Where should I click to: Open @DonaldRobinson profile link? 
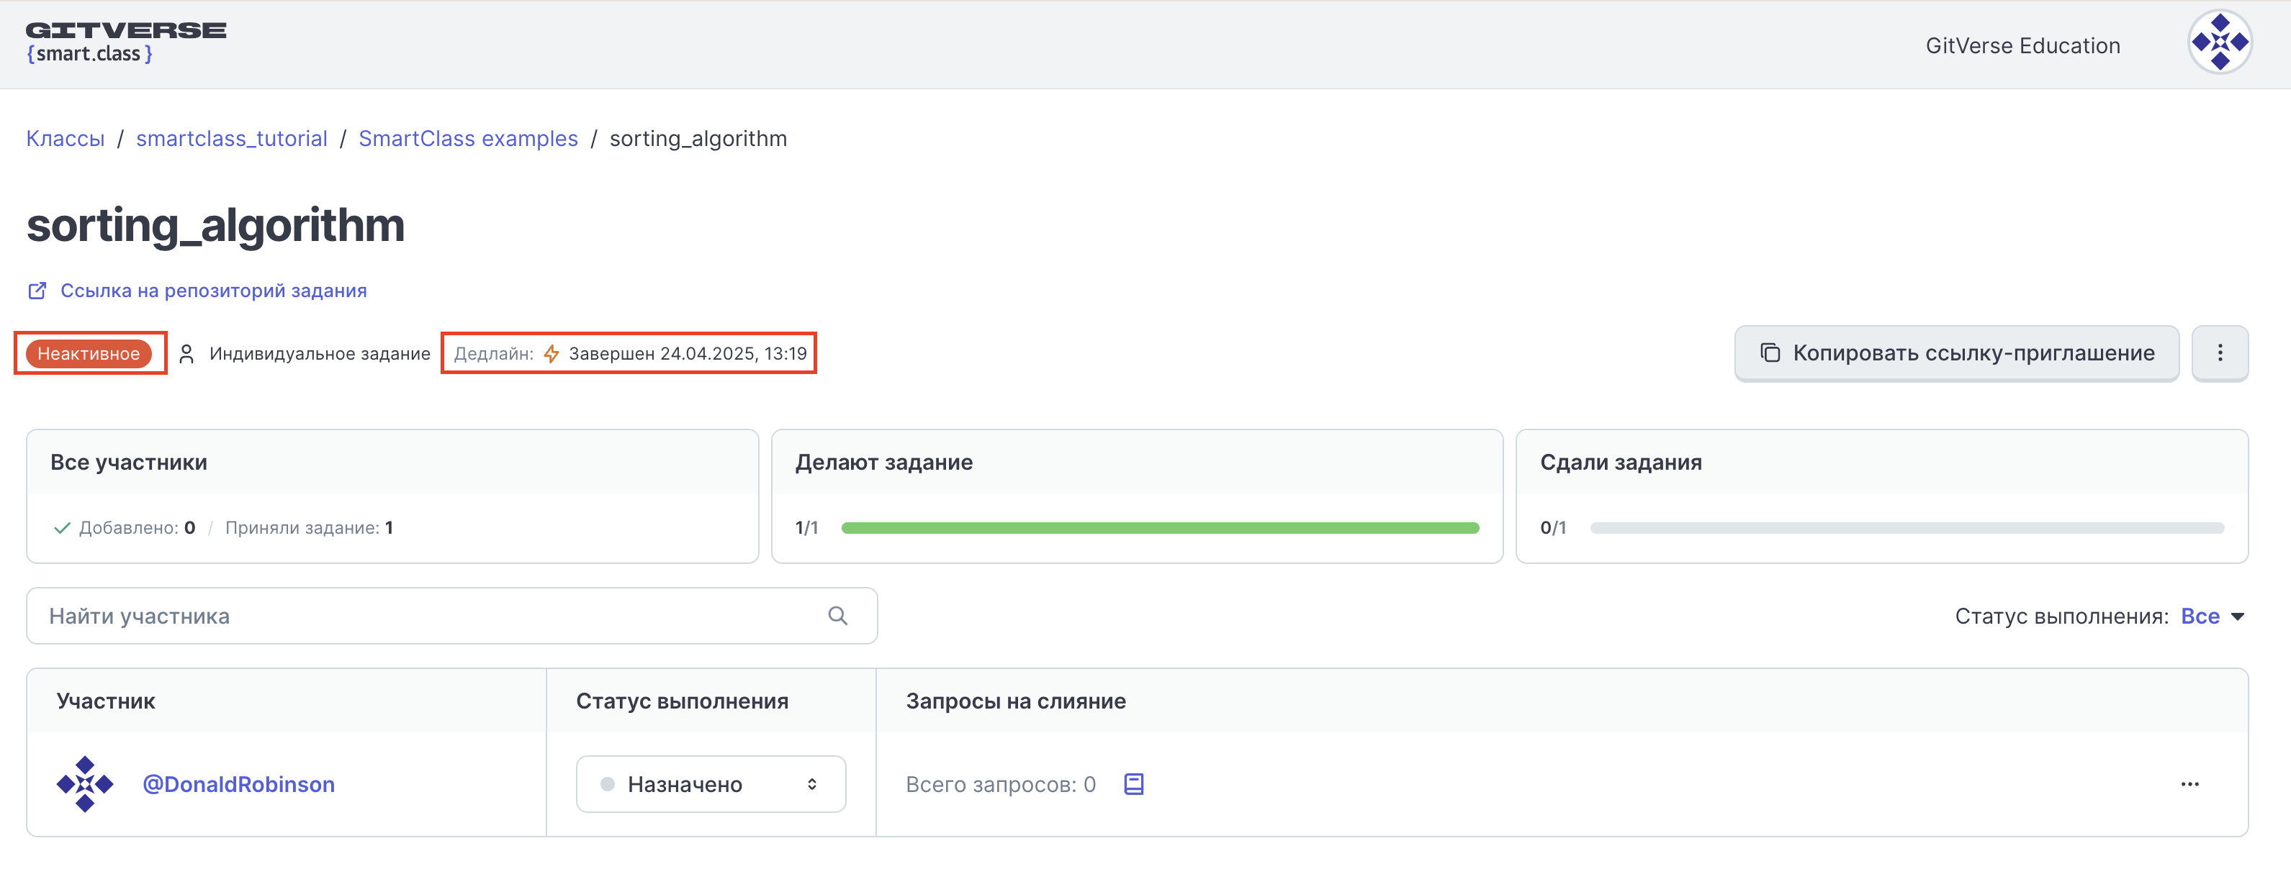[x=238, y=783]
